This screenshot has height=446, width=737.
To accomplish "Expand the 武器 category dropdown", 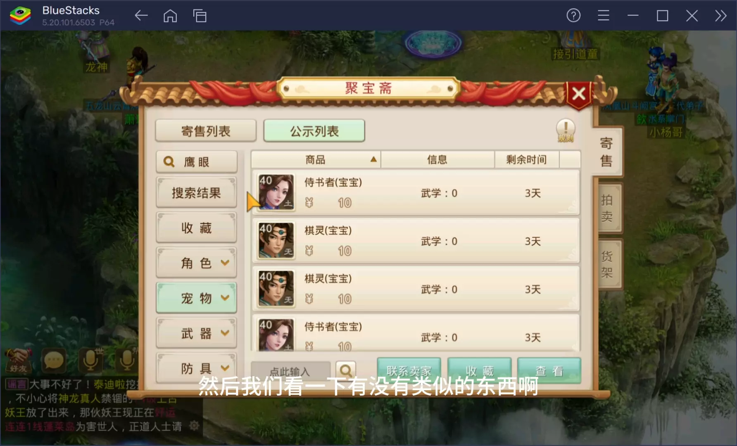I will (x=196, y=333).
